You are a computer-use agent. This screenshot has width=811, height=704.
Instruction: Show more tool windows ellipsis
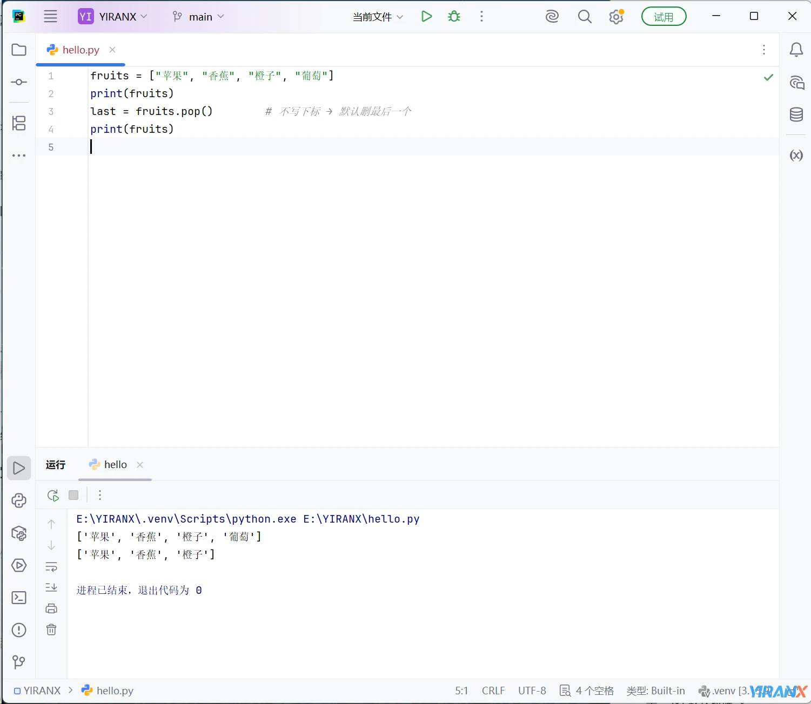(19, 155)
